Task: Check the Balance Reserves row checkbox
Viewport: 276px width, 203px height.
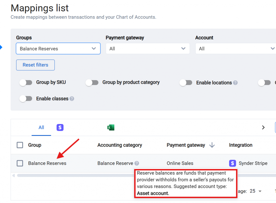Action: tap(20, 163)
